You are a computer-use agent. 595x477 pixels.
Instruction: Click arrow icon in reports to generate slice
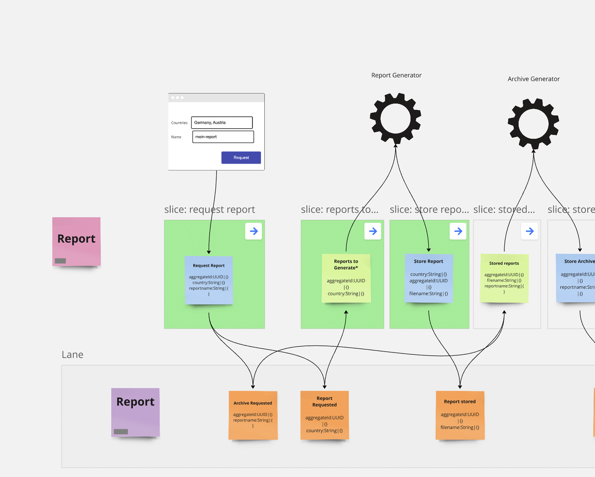(373, 231)
